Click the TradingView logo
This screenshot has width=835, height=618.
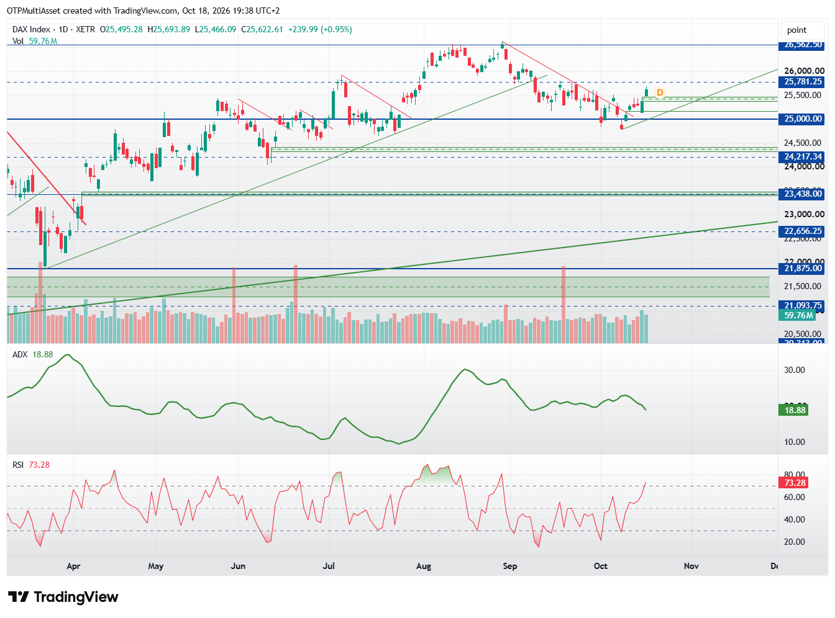point(63,597)
